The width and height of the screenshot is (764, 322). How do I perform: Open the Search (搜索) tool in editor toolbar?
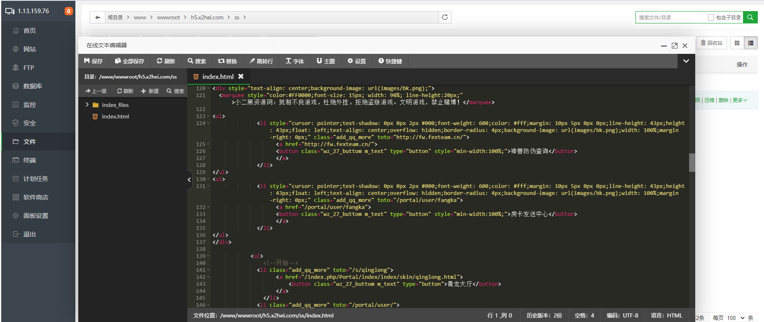click(197, 61)
